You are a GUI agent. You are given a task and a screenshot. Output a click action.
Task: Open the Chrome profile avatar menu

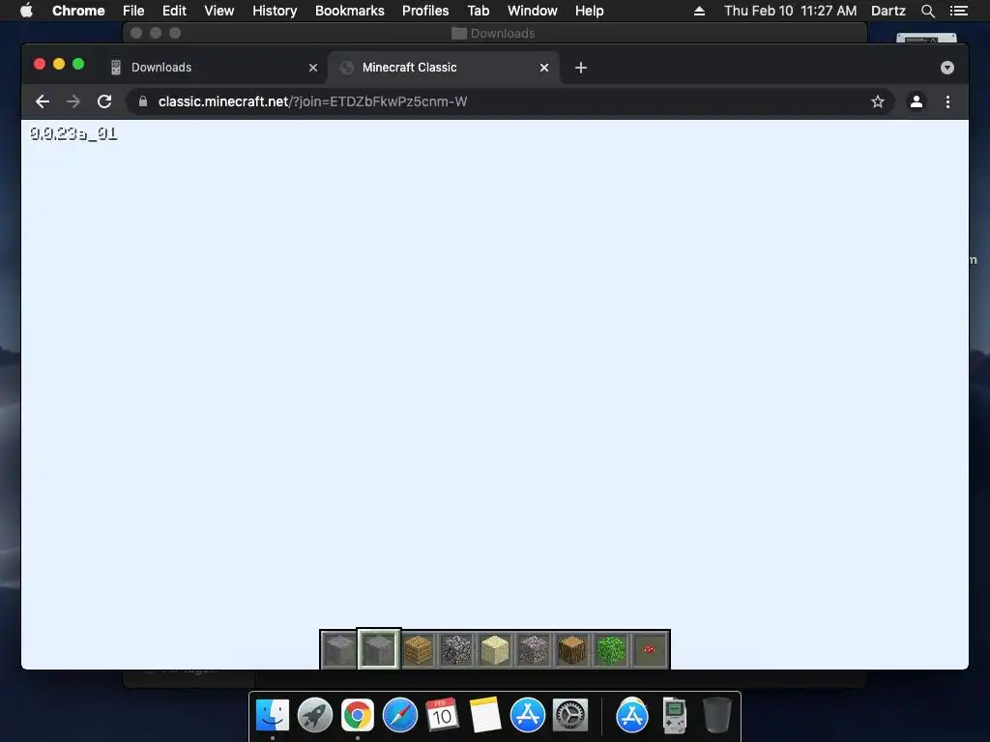pos(917,101)
